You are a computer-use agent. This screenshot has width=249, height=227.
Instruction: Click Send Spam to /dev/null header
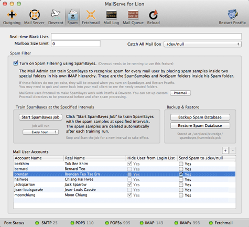(207, 158)
